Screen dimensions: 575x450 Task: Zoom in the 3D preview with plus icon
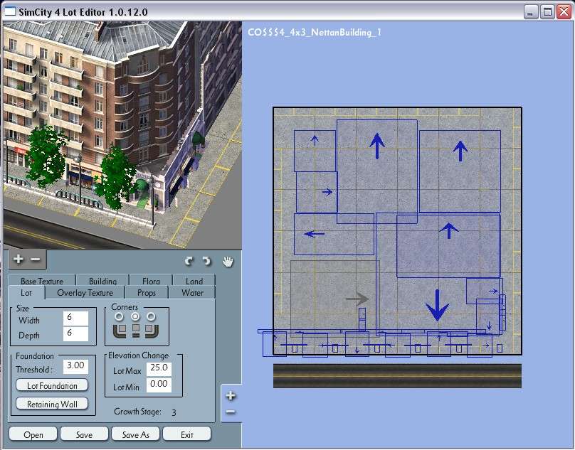18,259
